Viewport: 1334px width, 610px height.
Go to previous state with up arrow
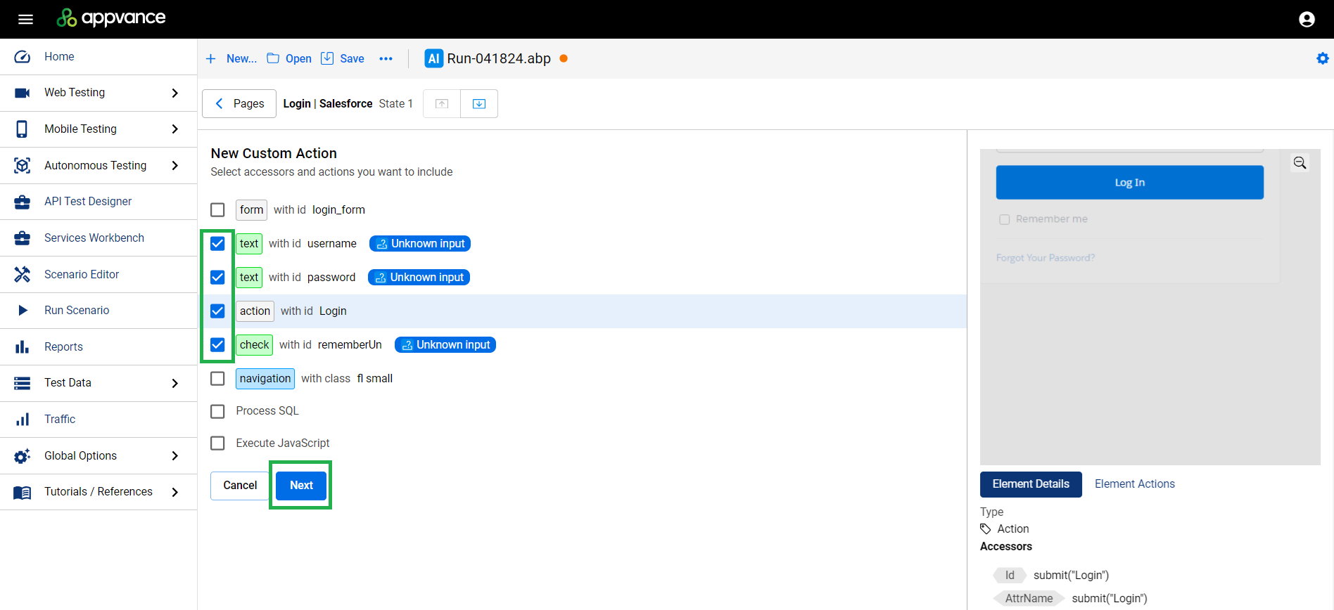pos(442,104)
